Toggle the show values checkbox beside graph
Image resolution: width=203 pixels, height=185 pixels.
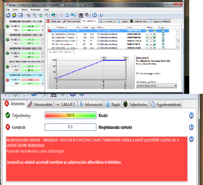(138, 73)
